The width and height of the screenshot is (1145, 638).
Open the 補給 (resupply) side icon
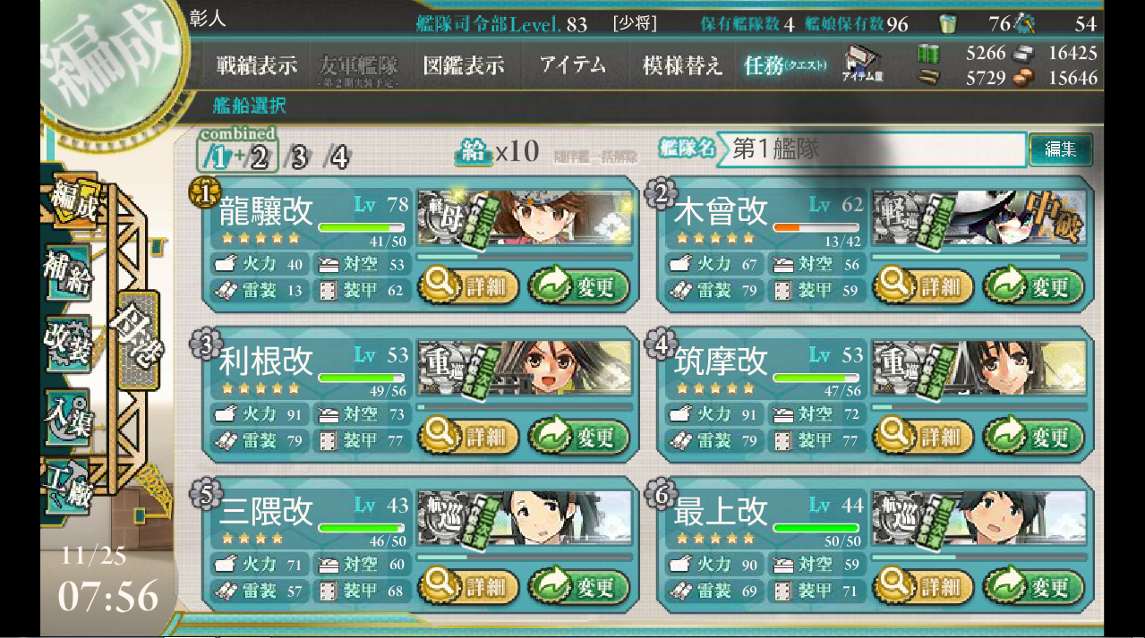click(x=68, y=273)
